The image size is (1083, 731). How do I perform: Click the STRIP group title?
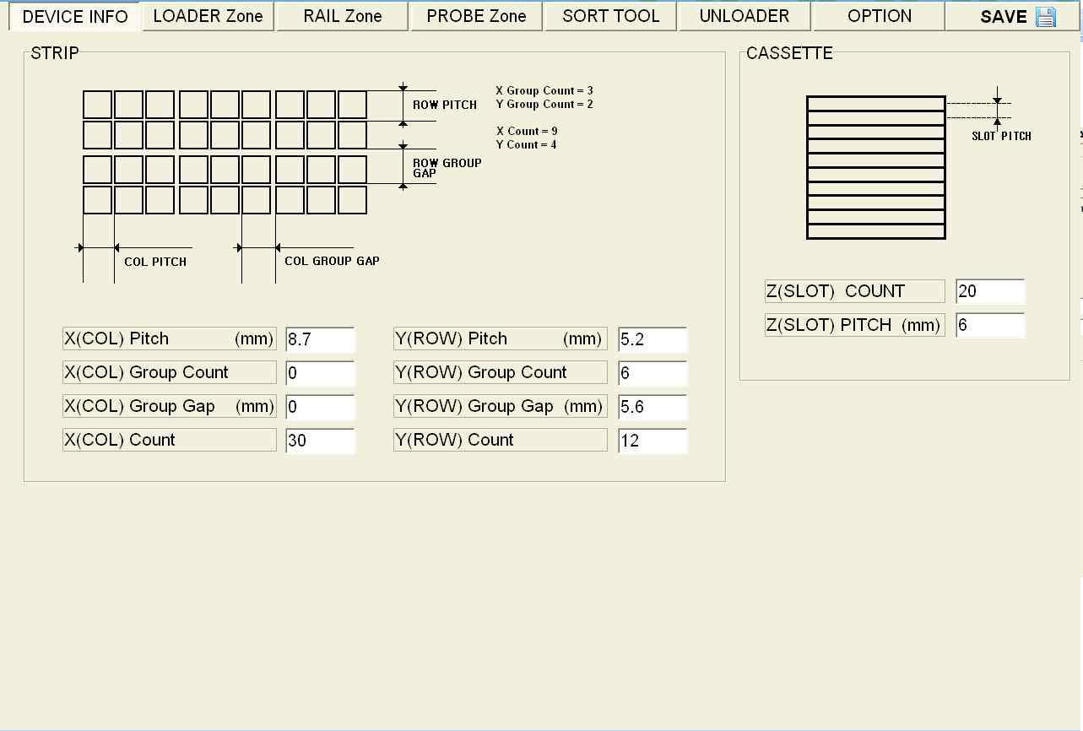(55, 53)
